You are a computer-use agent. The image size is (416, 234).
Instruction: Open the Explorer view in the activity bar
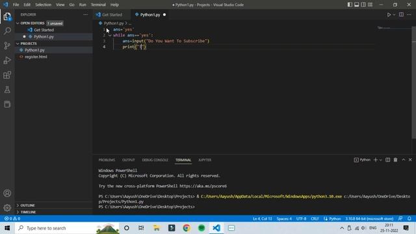click(7, 17)
